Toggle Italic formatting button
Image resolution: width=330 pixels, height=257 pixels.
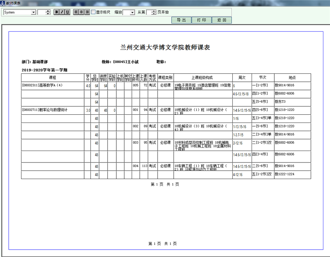tap(62, 12)
